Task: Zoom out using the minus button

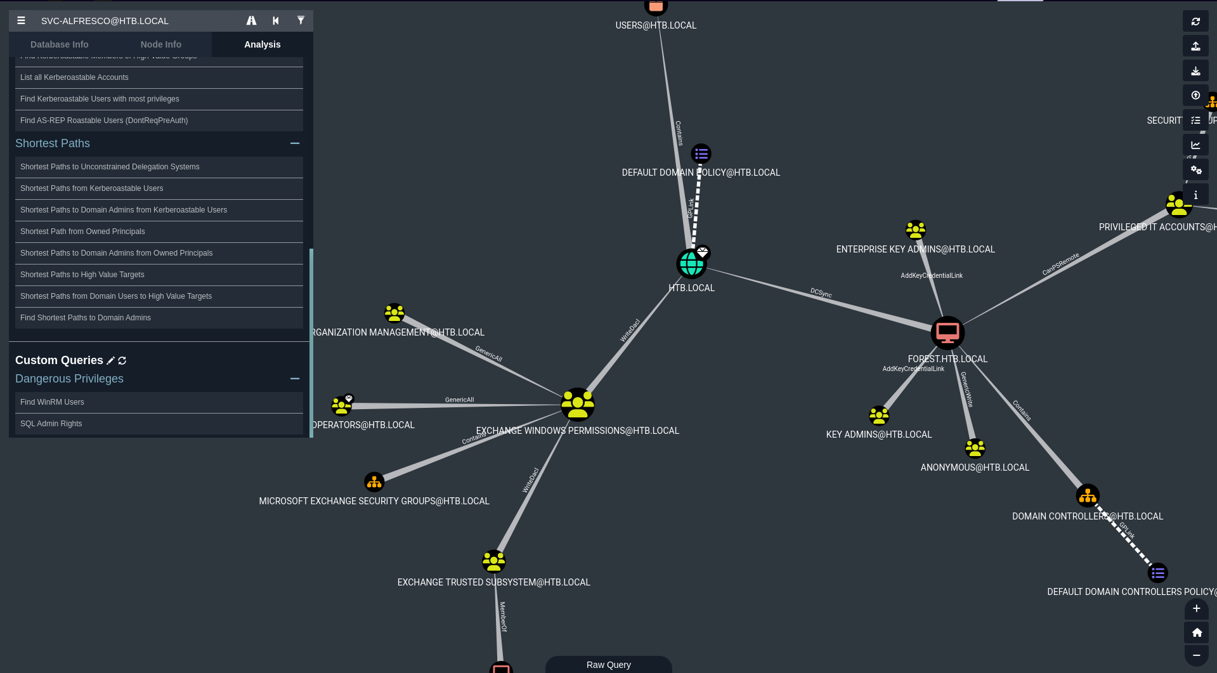Action: [x=1197, y=655]
